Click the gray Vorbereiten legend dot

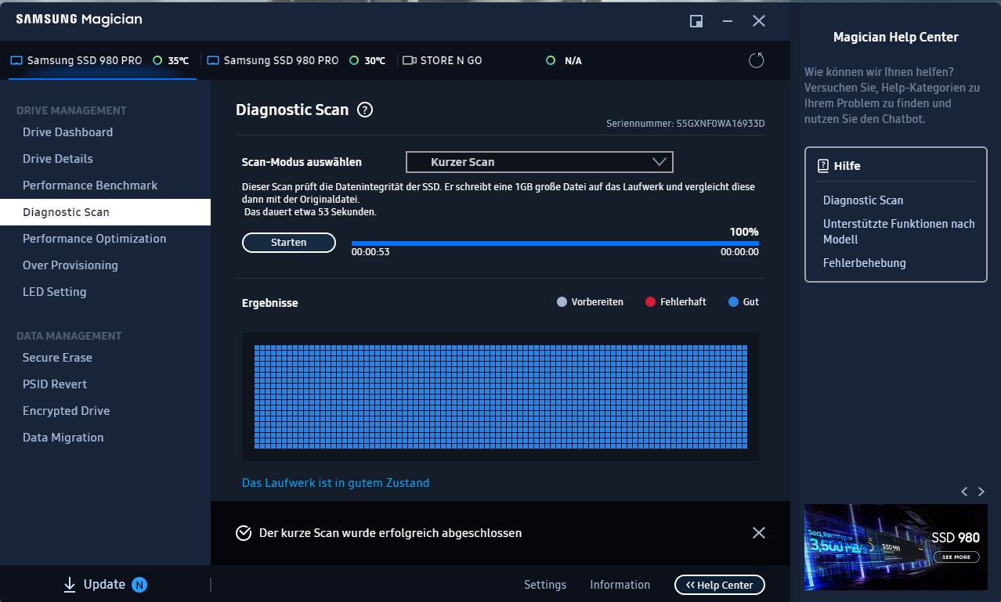562,302
